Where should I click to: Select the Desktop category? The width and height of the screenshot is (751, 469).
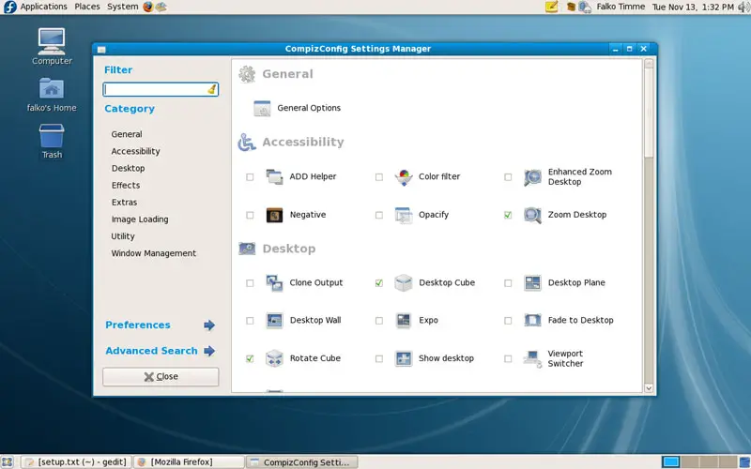pyautogui.click(x=128, y=169)
